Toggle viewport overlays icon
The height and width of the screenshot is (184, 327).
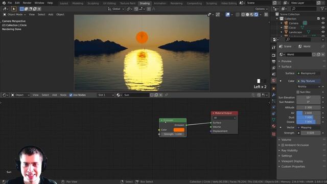[228, 14]
